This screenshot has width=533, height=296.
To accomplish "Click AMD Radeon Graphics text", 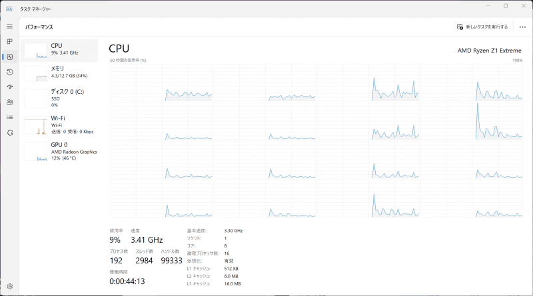I will 74,152.
